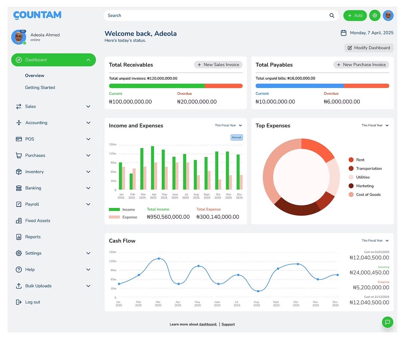This screenshot has width=406, height=337.
Task: Click the Cost of Goods legend dot
Action: click(351, 194)
